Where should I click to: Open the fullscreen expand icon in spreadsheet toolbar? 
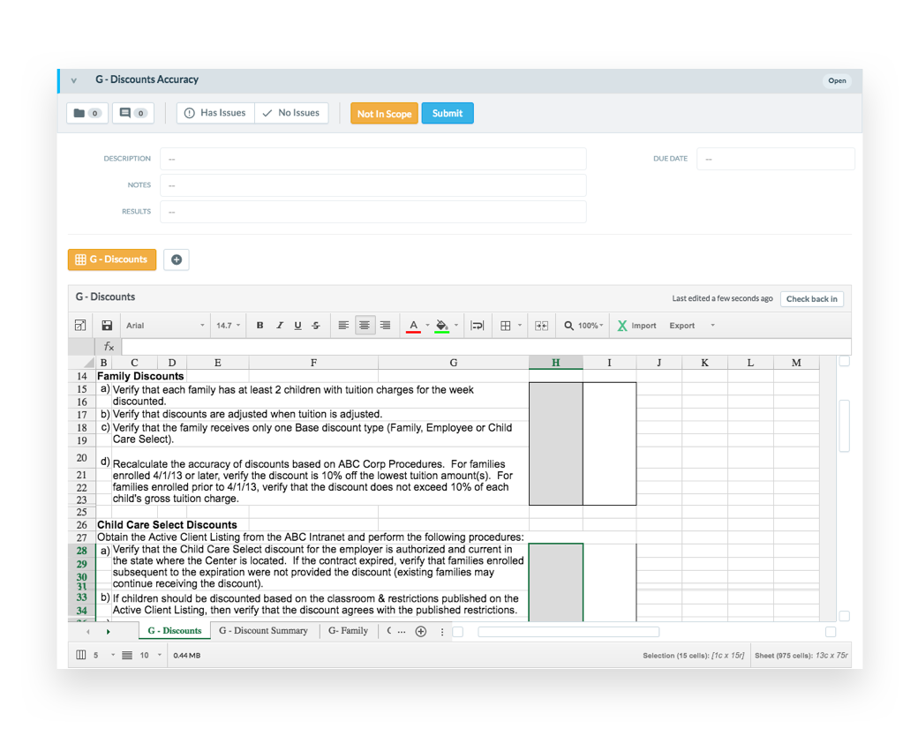80,326
